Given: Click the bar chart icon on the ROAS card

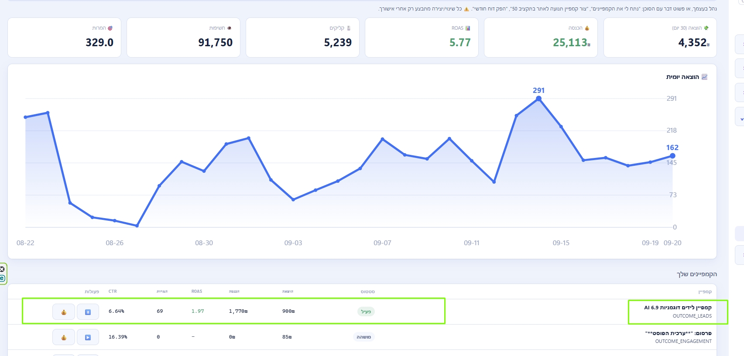Looking at the screenshot, I should [x=468, y=28].
